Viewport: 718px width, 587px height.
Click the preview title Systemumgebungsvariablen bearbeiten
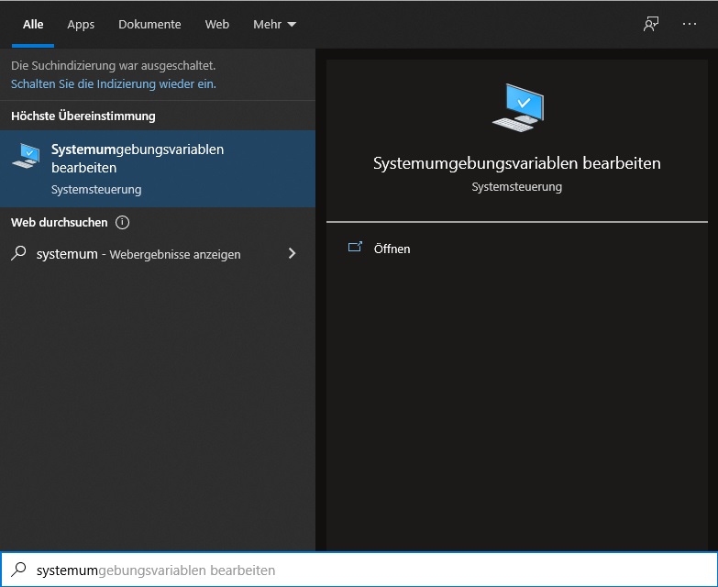click(x=516, y=163)
